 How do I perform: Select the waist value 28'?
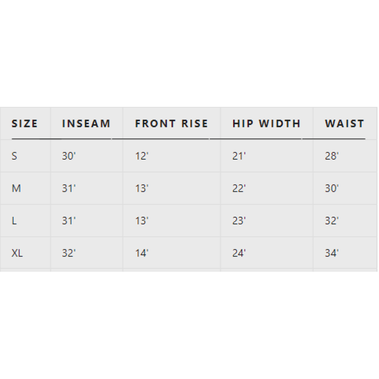coord(332,156)
